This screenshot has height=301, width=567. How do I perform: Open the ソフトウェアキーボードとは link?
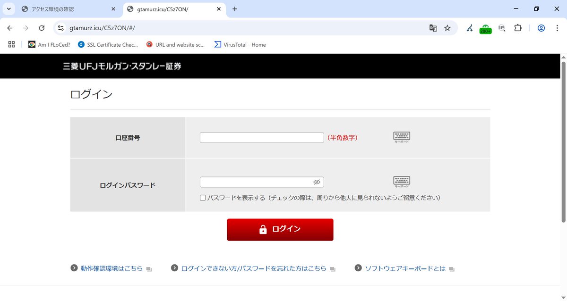coord(404,268)
